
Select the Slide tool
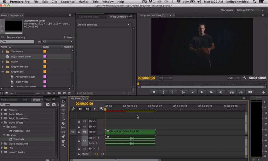click(x=63, y=132)
